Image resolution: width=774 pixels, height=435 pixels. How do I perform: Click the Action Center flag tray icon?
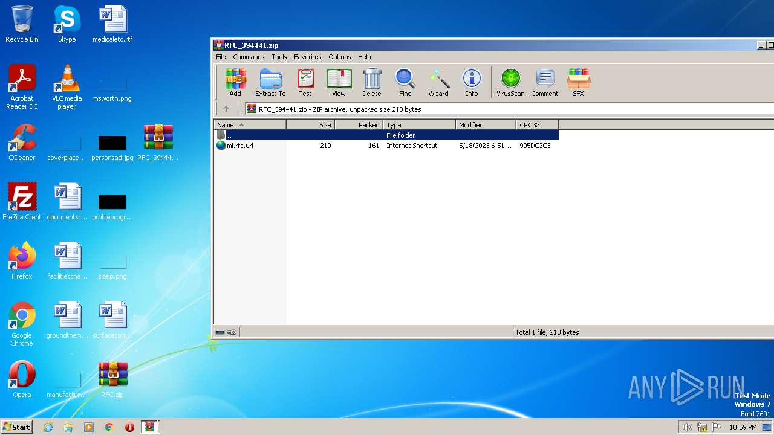point(717,427)
